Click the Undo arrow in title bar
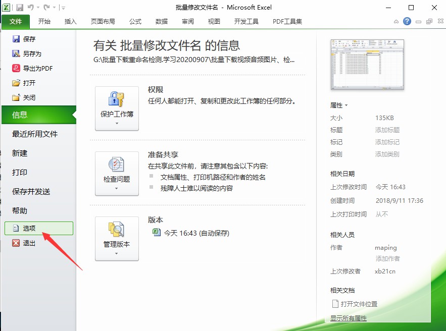This screenshot has height=331, width=446. click(x=30, y=8)
